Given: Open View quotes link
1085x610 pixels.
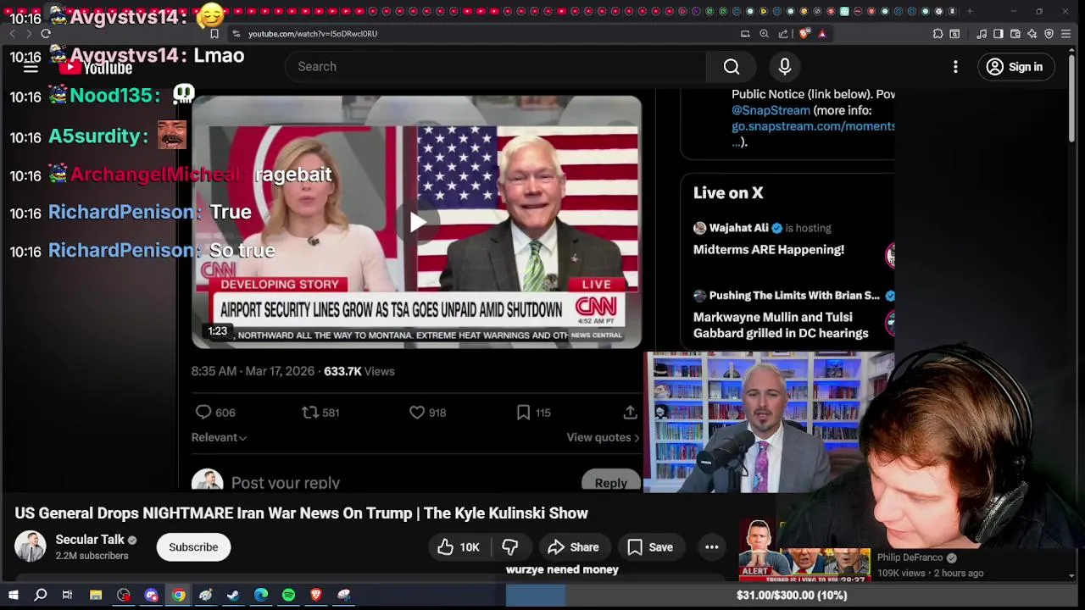Looking at the screenshot, I should [x=603, y=437].
